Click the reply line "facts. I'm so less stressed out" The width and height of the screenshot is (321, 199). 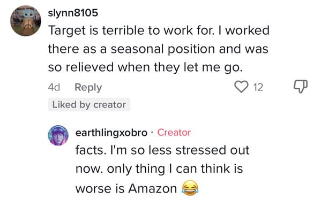click(162, 150)
